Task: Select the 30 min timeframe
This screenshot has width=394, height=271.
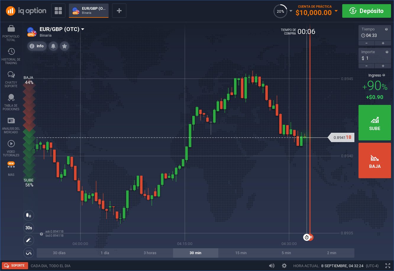Action: click(196, 253)
